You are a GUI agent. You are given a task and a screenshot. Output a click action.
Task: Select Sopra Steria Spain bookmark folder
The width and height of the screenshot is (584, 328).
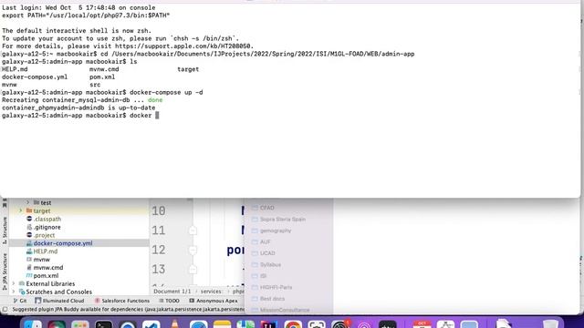tap(283, 220)
